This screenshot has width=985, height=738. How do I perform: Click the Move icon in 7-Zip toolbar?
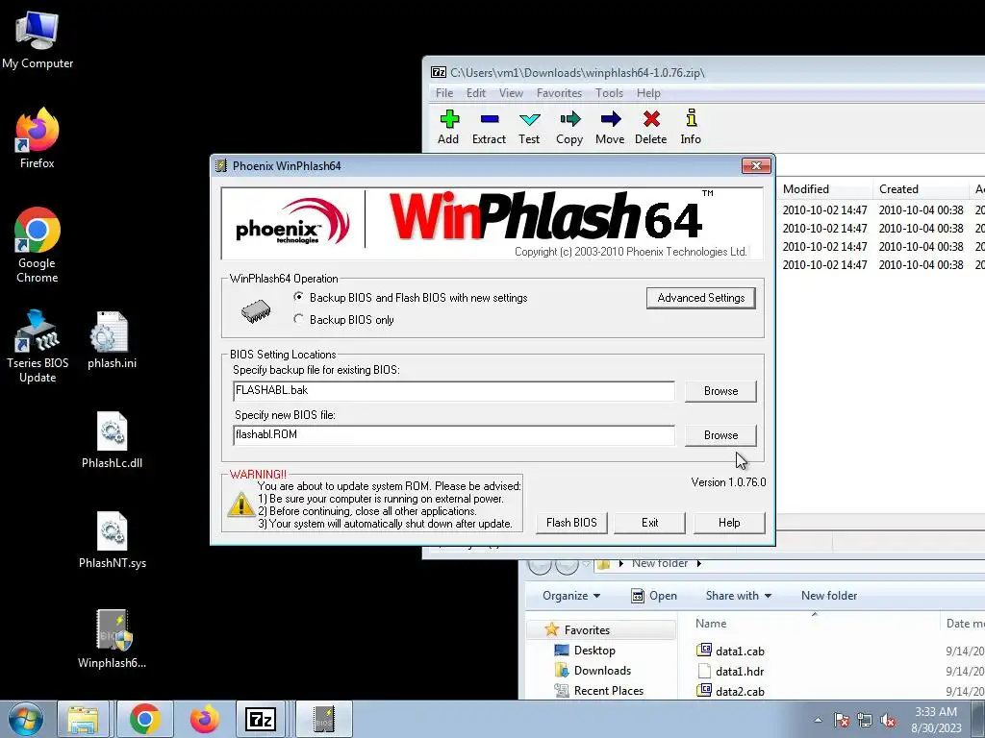(x=610, y=128)
